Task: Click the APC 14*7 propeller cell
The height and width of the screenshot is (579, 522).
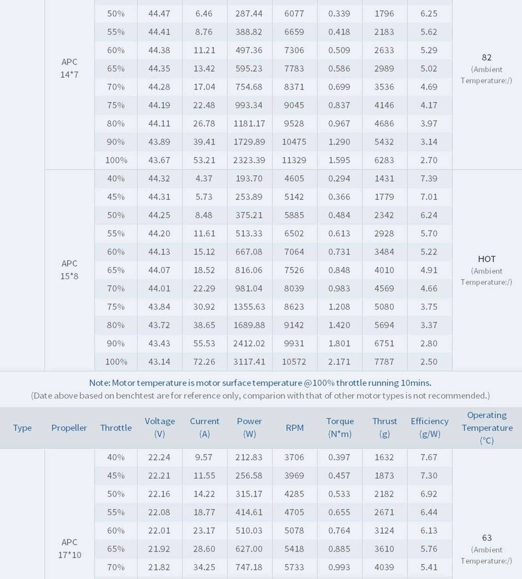Action: point(69,68)
